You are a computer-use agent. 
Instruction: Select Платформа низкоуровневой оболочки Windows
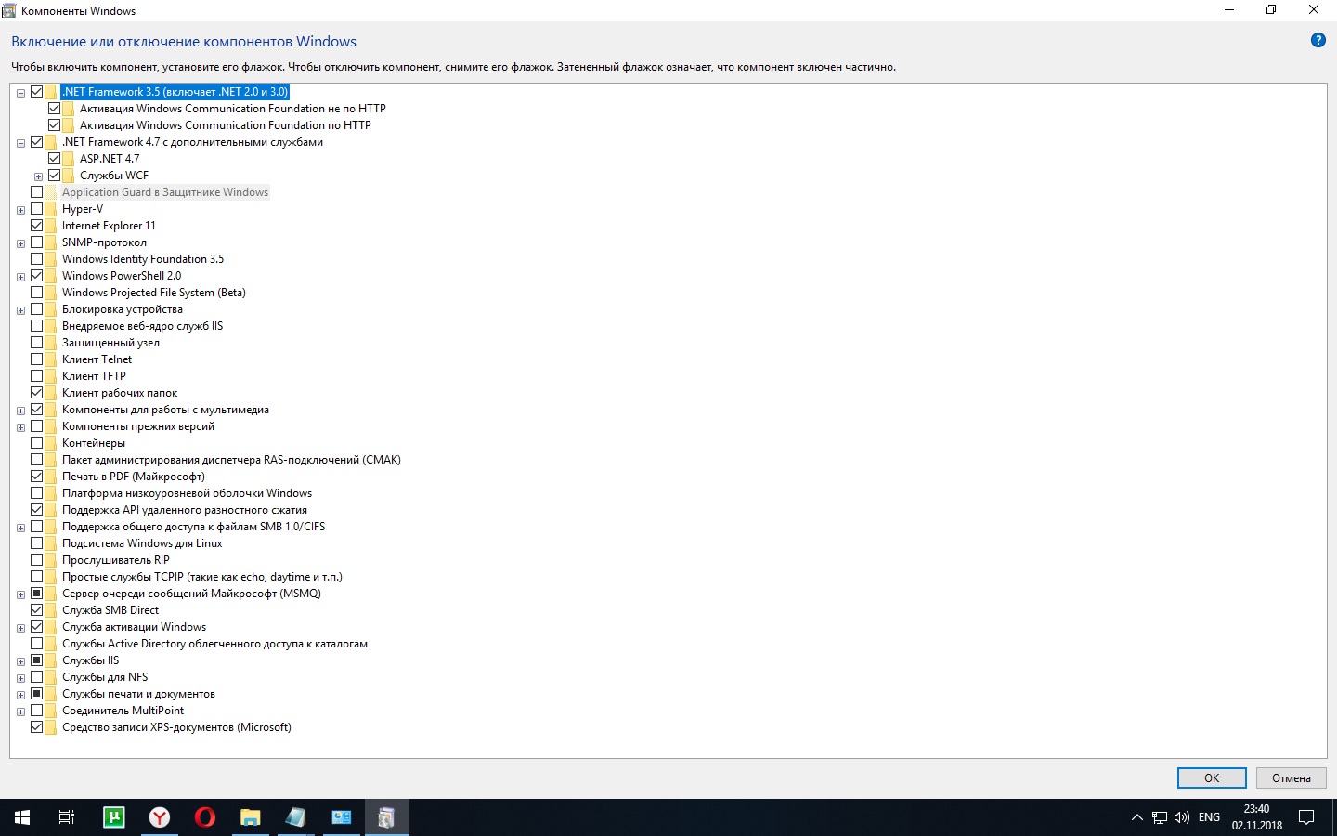point(188,493)
